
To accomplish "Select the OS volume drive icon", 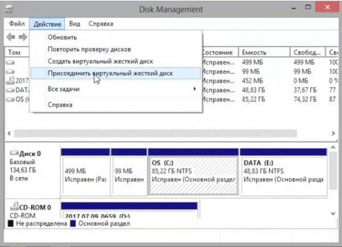I will coord(10,99).
